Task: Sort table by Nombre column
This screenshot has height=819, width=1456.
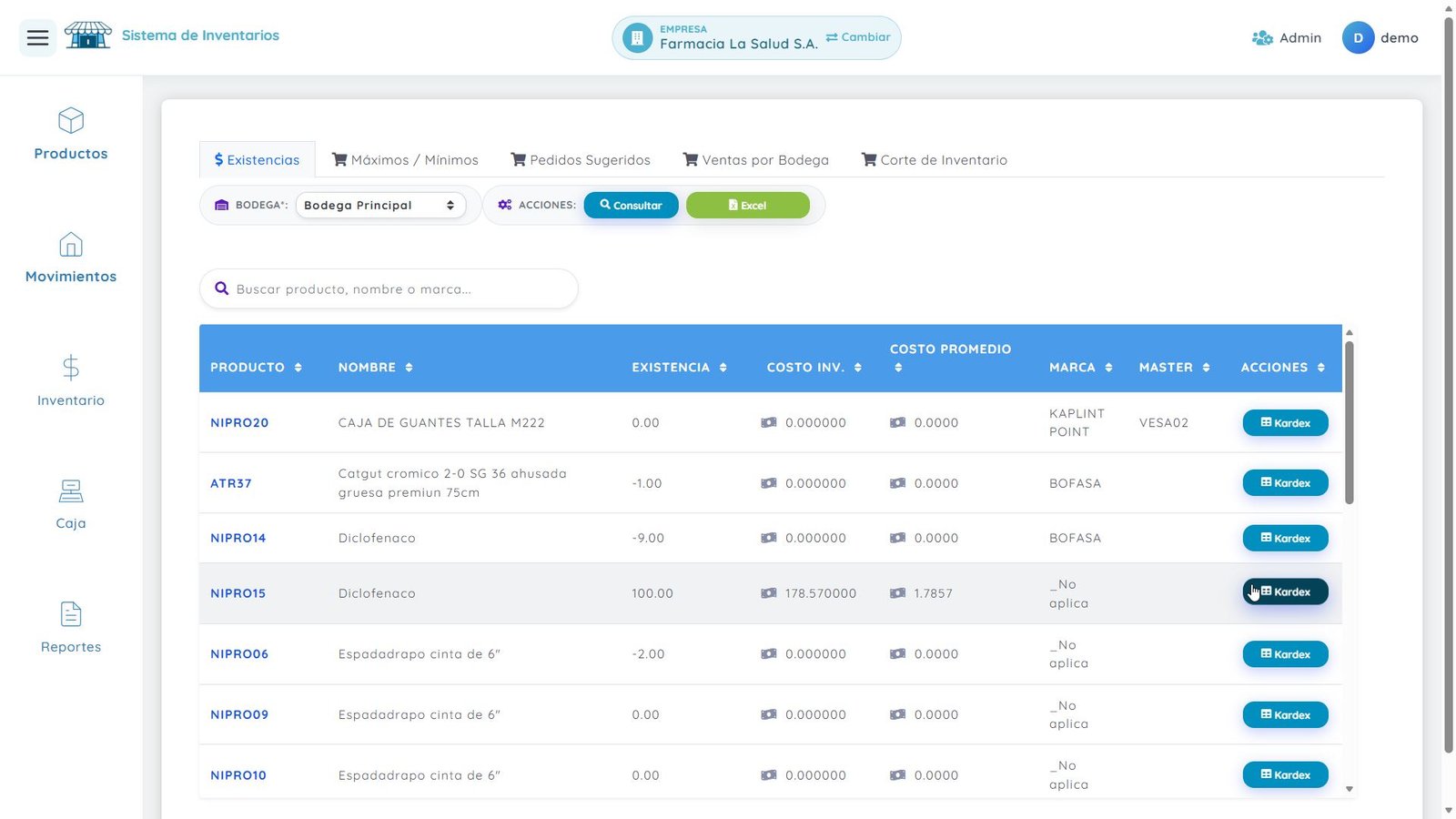Action: pyautogui.click(x=409, y=368)
